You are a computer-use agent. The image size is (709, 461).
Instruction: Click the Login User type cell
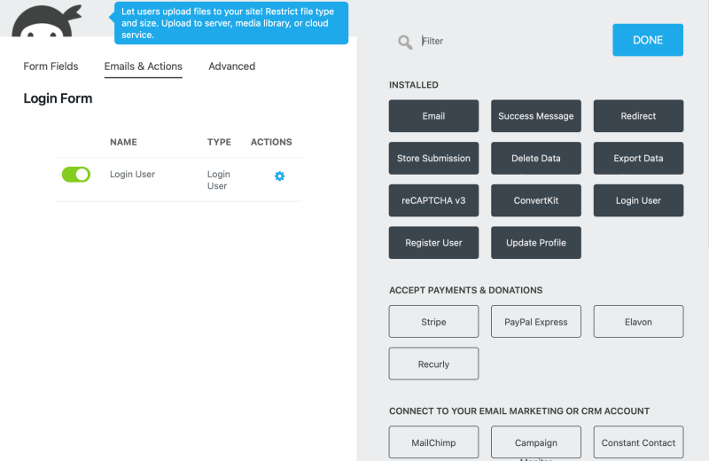[x=218, y=180]
